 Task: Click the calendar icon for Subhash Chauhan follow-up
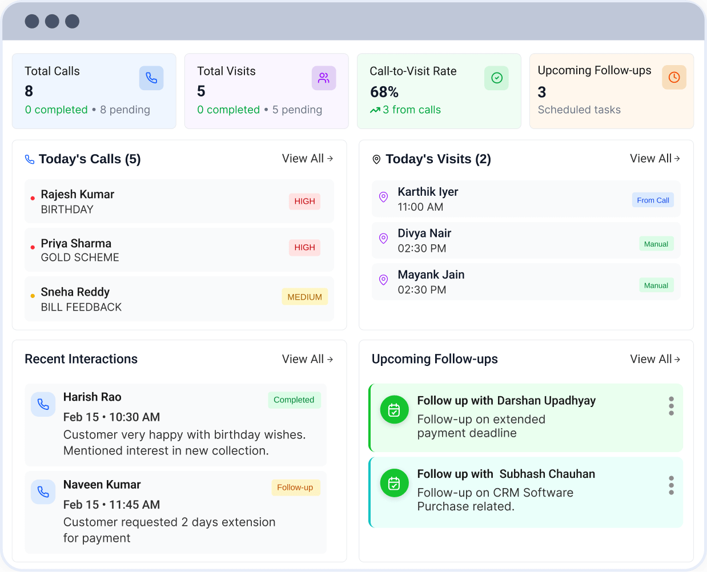(x=394, y=484)
